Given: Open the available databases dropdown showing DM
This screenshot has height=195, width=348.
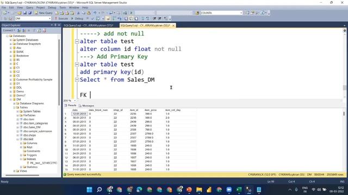Looking at the screenshot, I should pos(33,18).
